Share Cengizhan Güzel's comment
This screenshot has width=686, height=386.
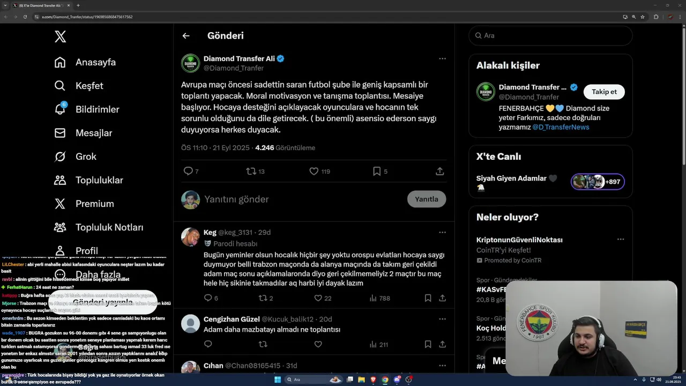[442, 344]
